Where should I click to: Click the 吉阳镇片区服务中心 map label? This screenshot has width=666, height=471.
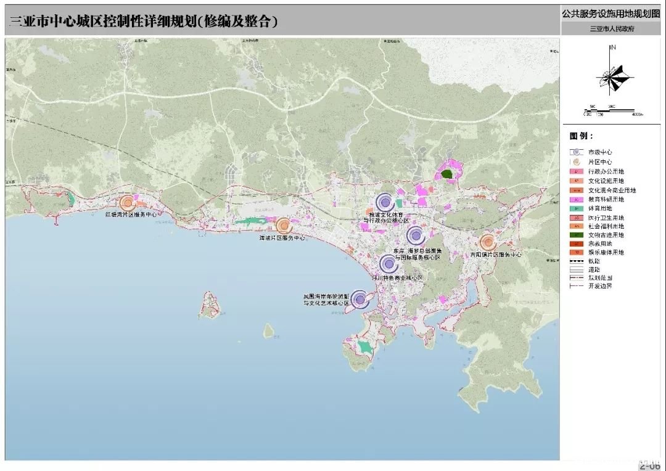tap(496, 255)
